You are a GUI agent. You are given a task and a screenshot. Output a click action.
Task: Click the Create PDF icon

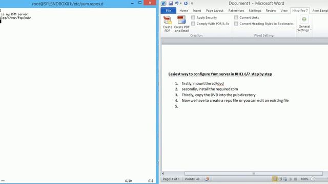[168, 24]
